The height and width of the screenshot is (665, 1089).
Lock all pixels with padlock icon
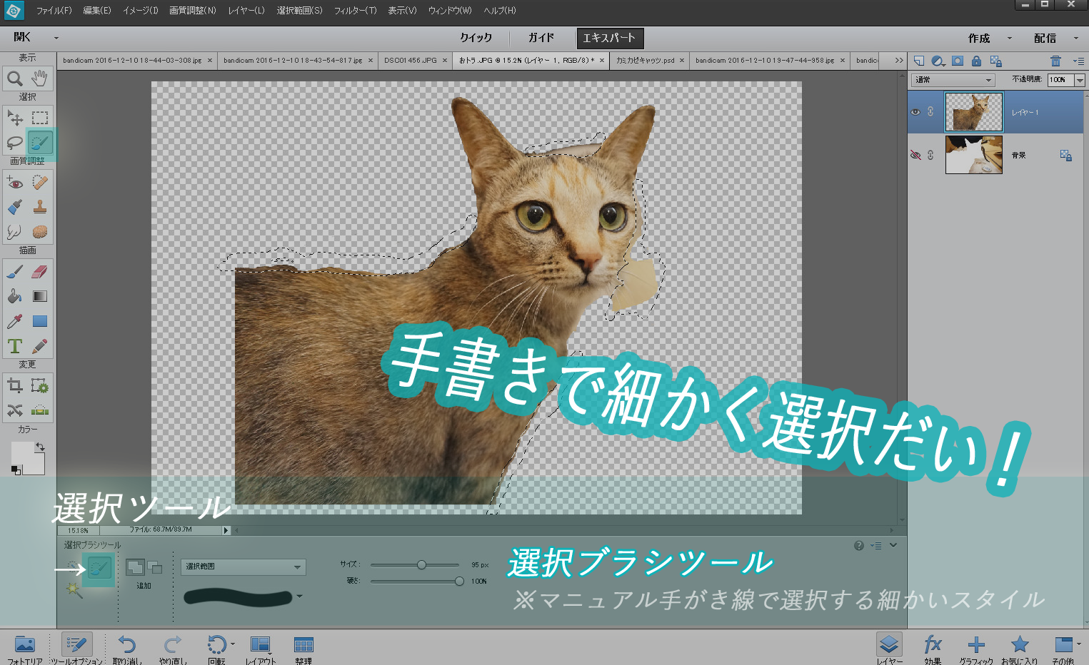[976, 61]
